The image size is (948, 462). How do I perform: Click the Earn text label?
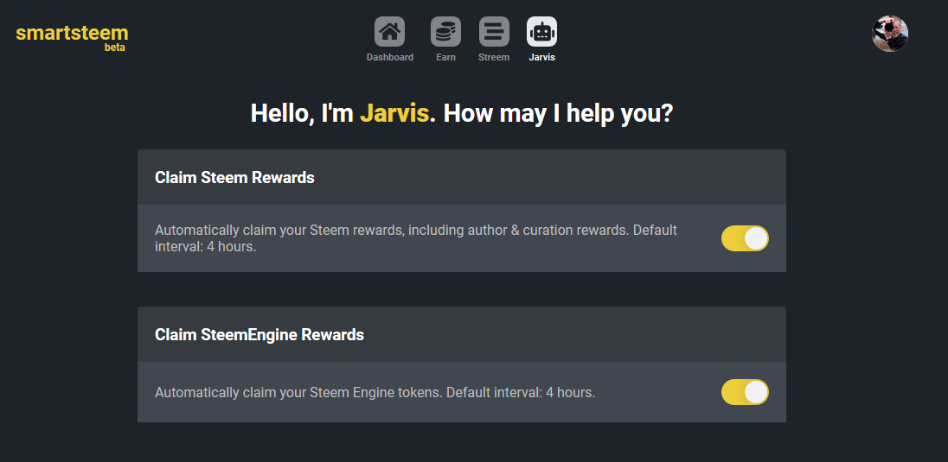445,58
